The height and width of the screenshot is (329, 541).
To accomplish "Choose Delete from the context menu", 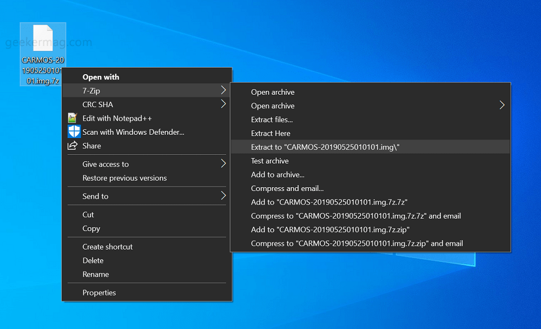I will coord(147,260).
